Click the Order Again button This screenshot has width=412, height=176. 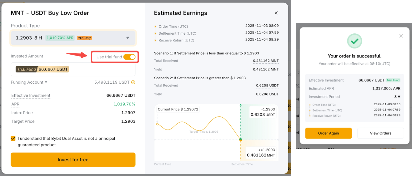tap(328, 133)
